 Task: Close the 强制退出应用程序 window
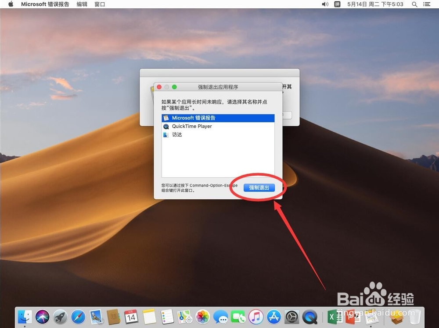pyautogui.click(x=159, y=87)
